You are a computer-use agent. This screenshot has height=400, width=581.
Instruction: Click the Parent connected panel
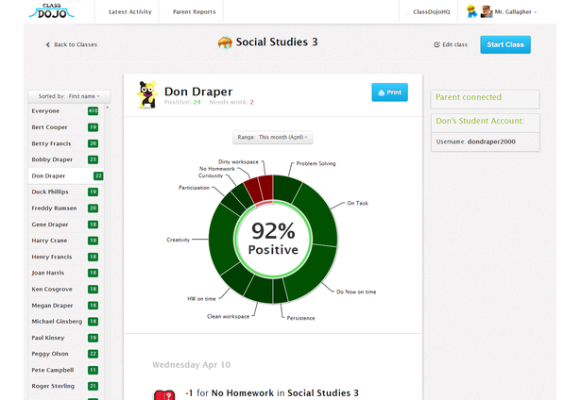pyautogui.click(x=485, y=99)
